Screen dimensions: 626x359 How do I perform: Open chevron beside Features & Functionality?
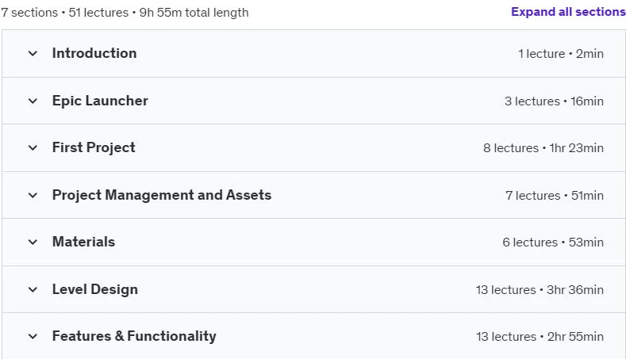click(33, 337)
